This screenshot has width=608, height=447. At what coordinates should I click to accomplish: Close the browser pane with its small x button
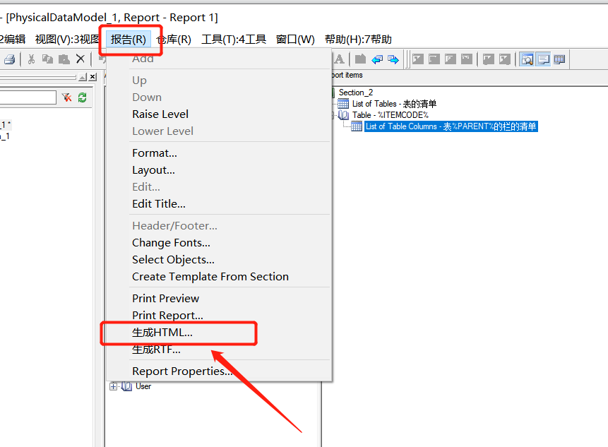pos(93,77)
